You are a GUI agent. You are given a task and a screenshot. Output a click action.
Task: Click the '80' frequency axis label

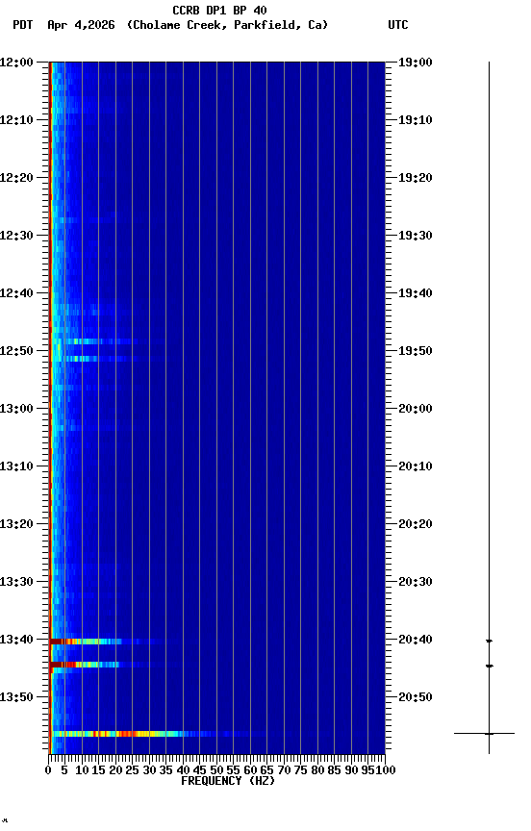pos(317,770)
